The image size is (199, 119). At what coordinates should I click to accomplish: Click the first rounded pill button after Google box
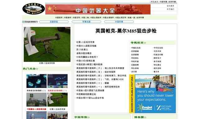54,22
